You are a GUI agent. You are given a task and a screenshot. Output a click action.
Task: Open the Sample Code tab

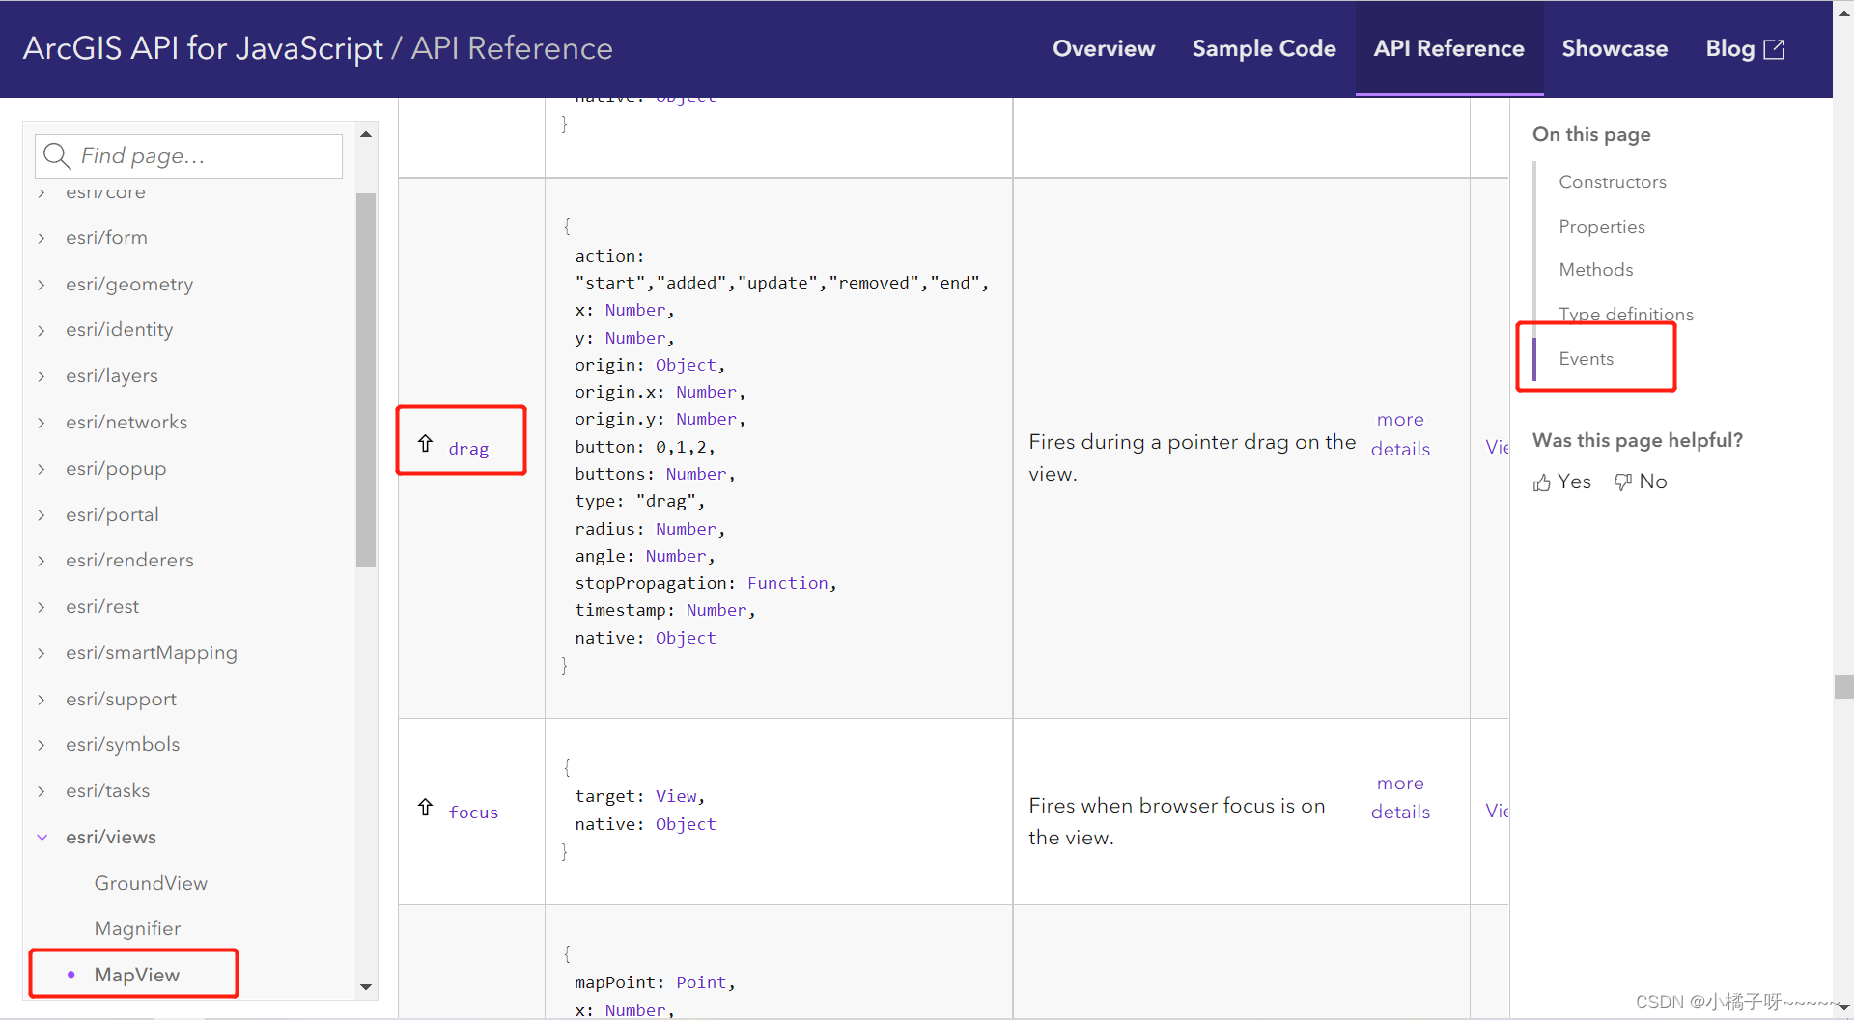[1264, 48]
